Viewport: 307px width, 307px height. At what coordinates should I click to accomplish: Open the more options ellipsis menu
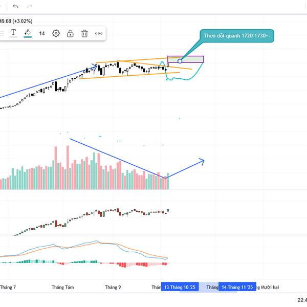tap(99, 34)
